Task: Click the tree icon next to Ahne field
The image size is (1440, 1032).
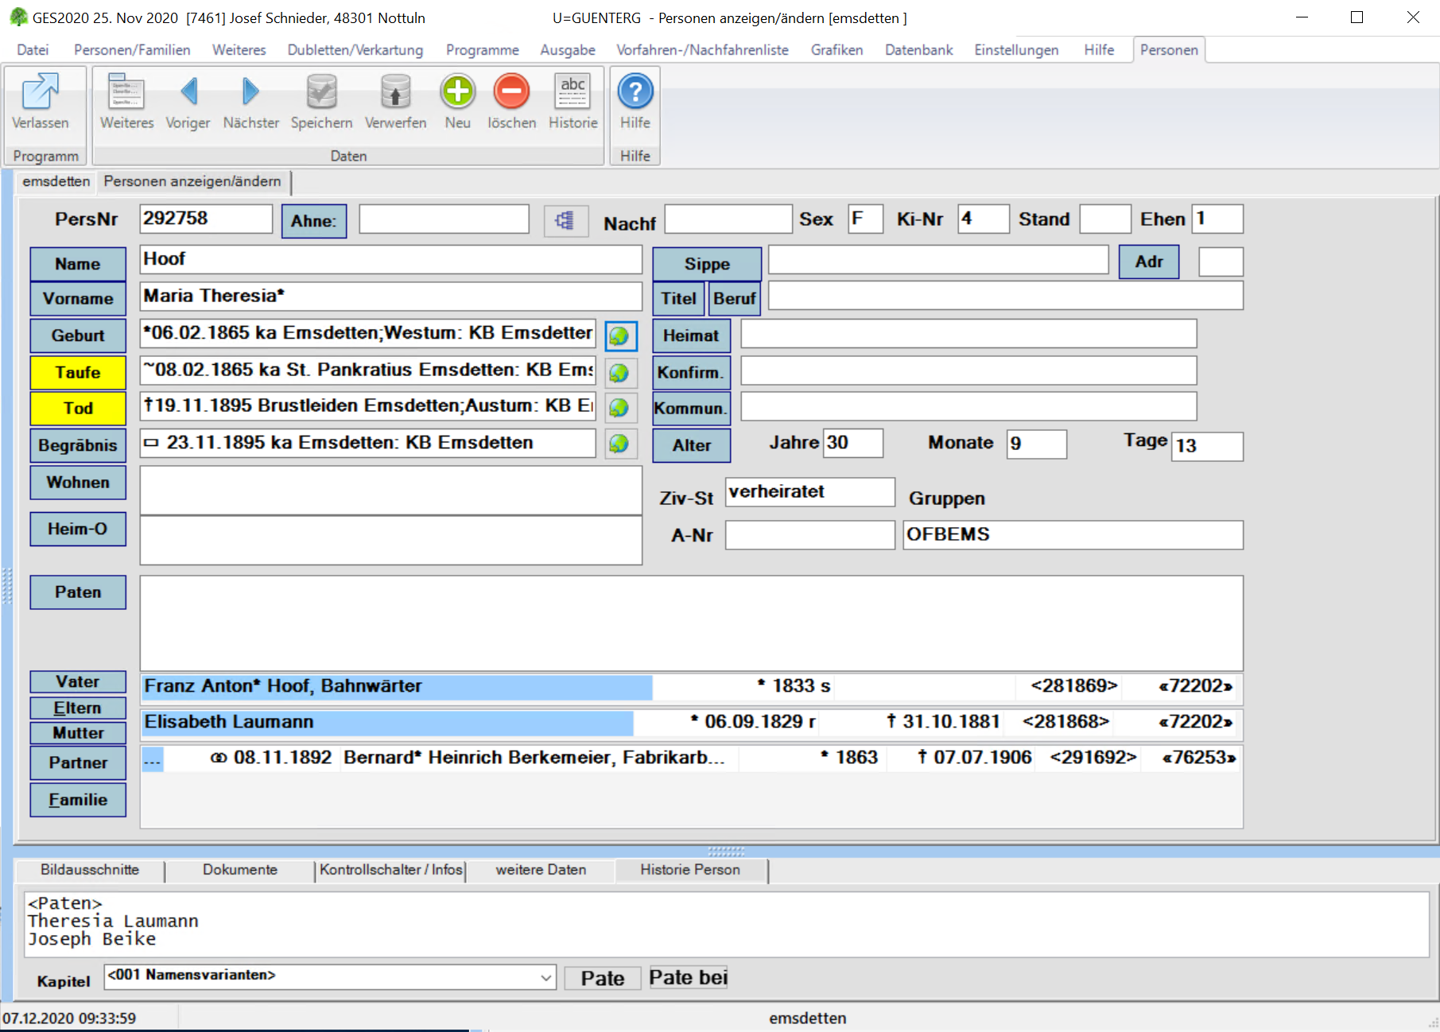Action: [x=565, y=220]
